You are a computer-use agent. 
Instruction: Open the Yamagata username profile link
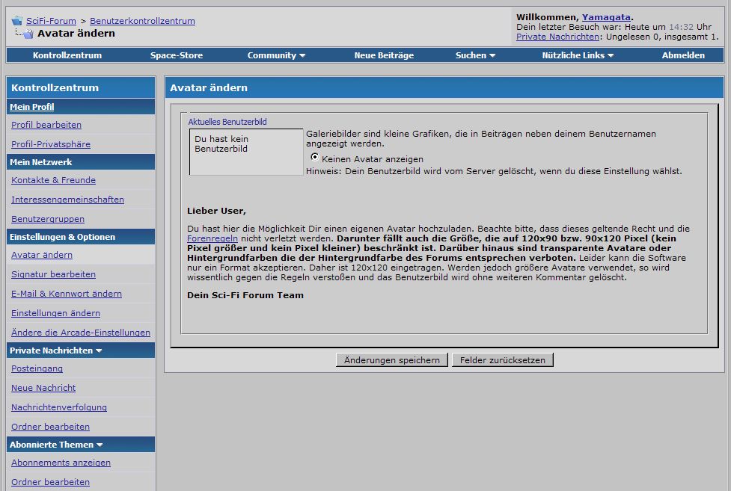pos(606,17)
